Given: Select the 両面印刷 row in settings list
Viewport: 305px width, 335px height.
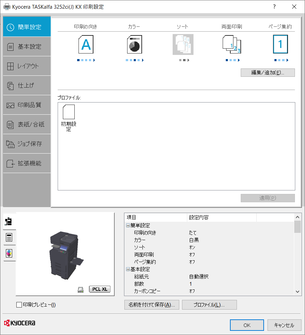Looking at the screenshot, I should click(209, 254).
